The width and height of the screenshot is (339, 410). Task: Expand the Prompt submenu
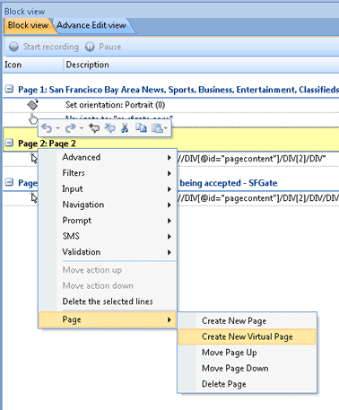[108, 221]
